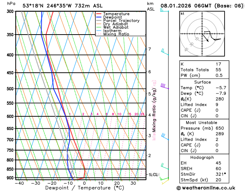Screen dimensions: 247x191
Task: Click the 7 km altitude label
Action: coord(150,49)
